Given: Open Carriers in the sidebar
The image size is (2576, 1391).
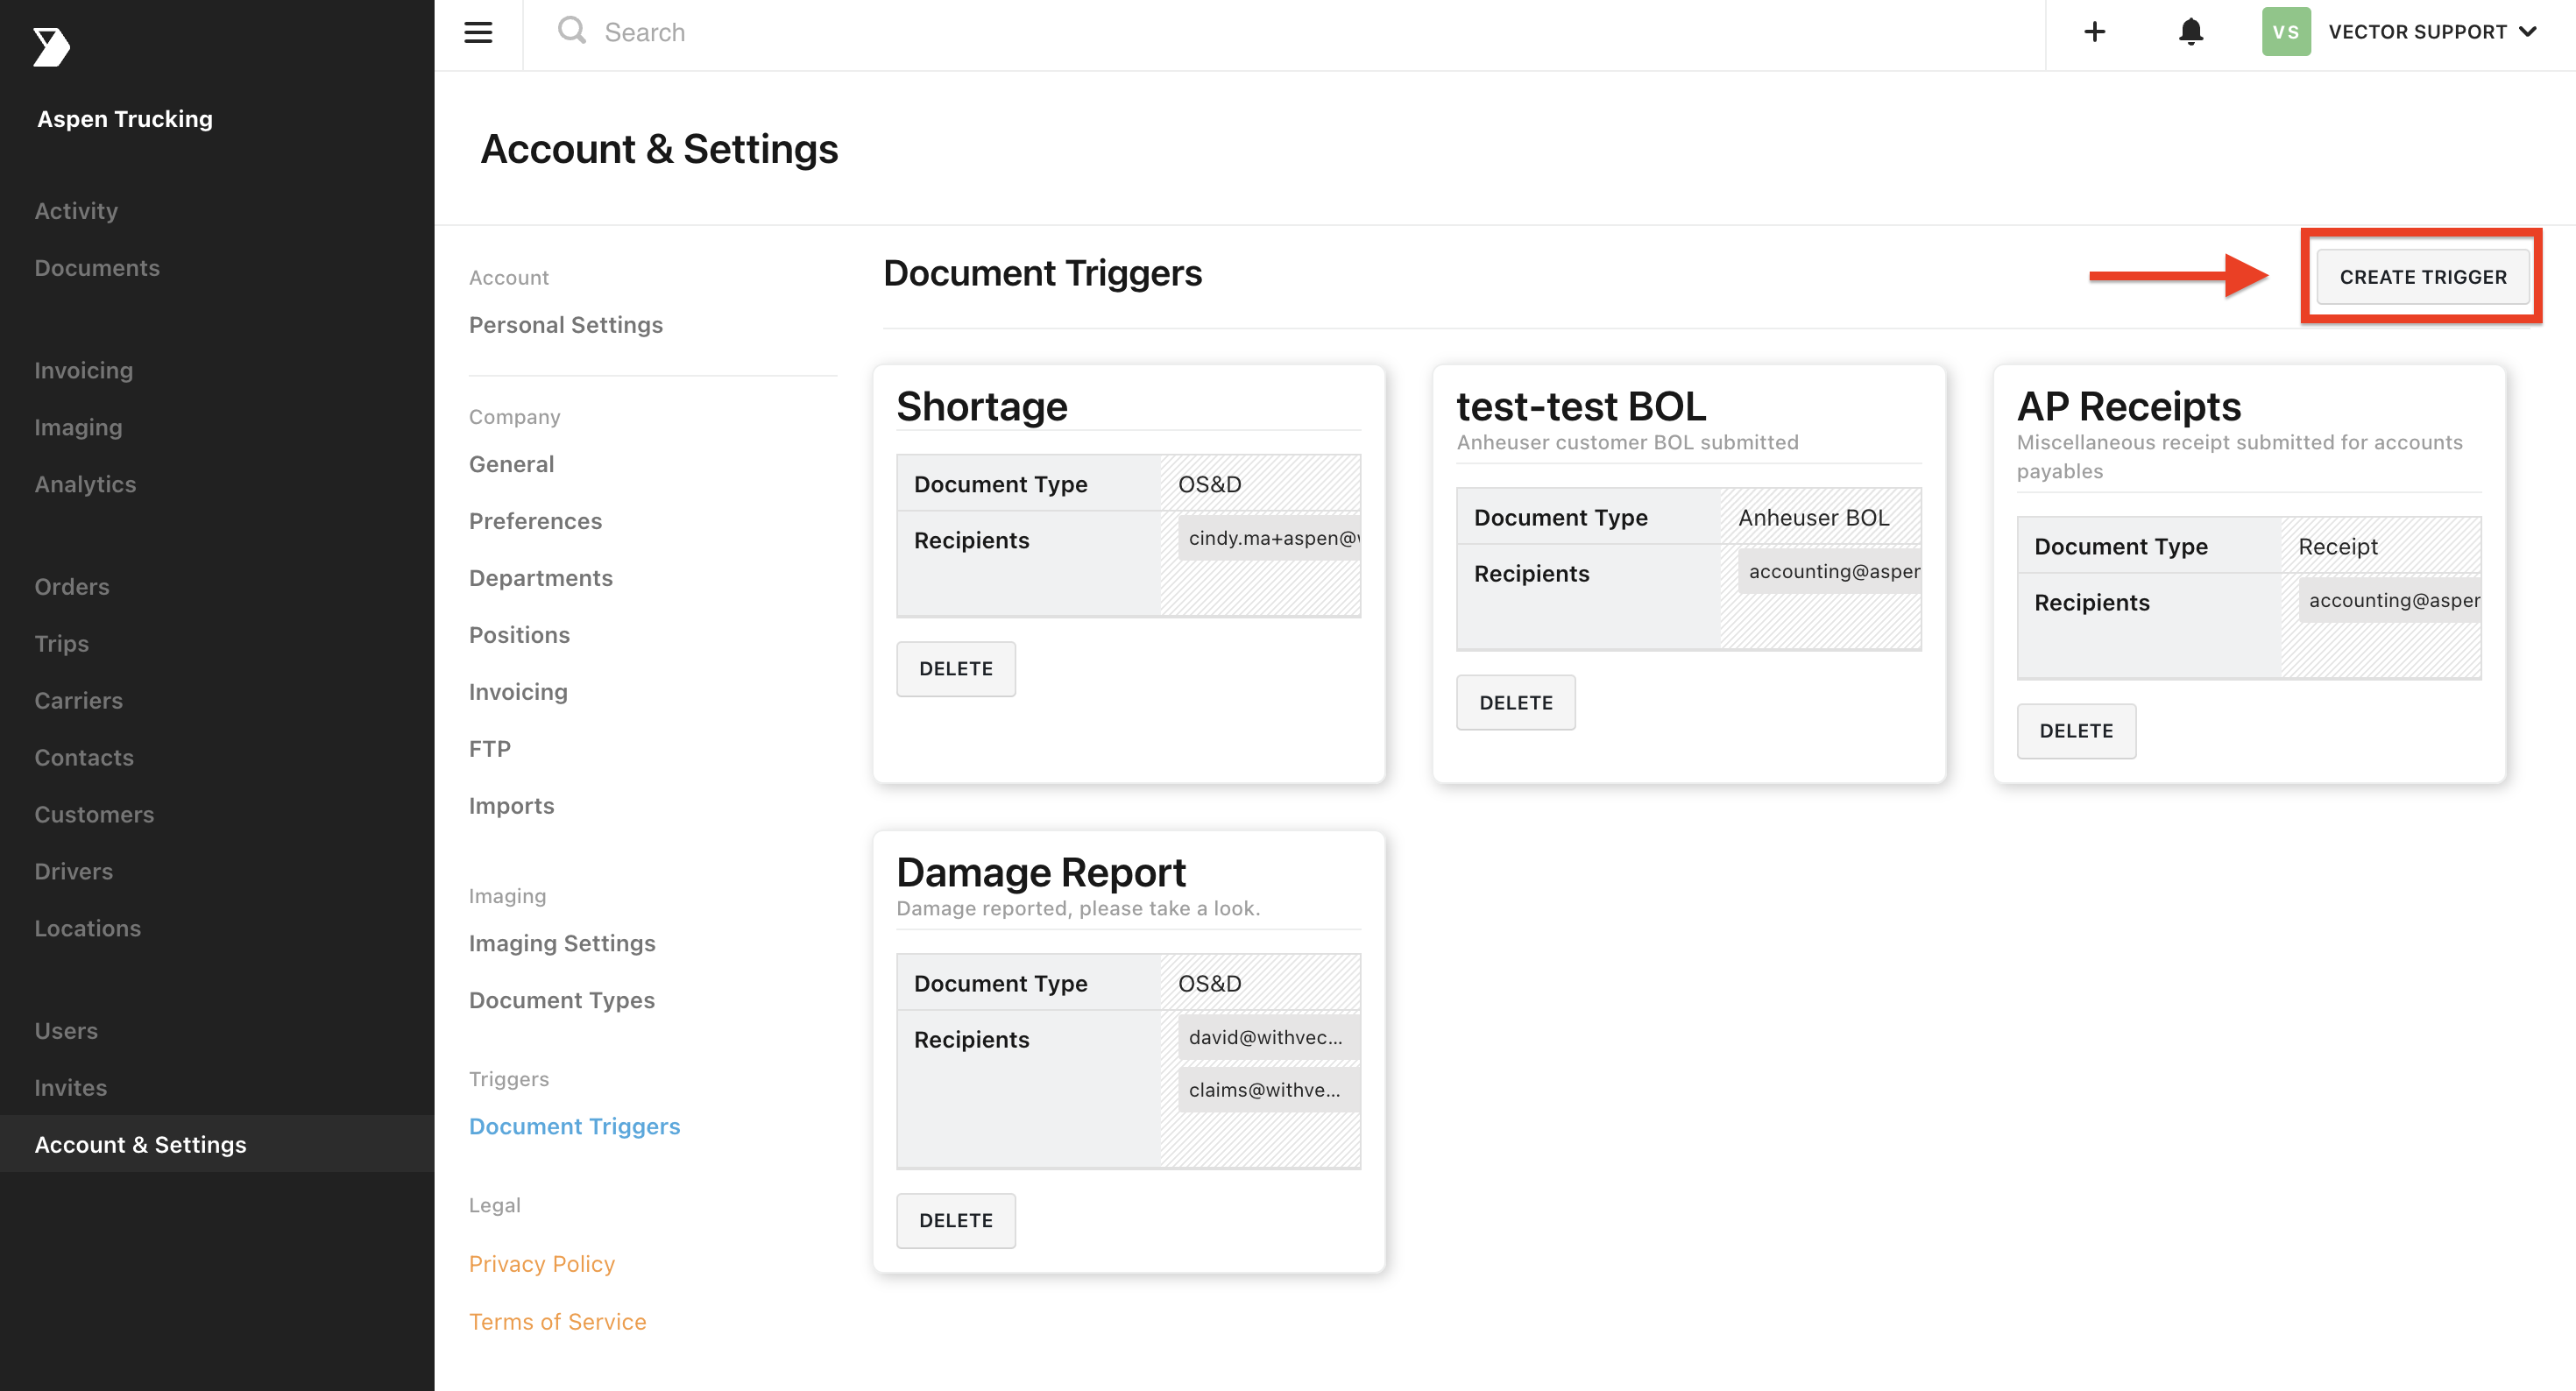Looking at the screenshot, I should 79,700.
